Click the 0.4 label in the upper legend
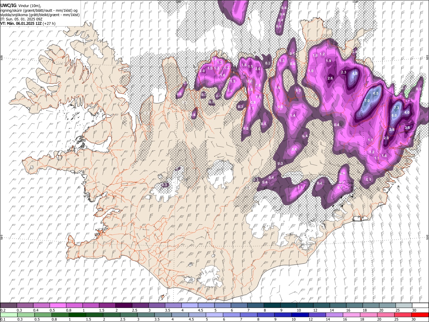Image resolution: width=429 pixels, height=322 pixels. pos(36,310)
